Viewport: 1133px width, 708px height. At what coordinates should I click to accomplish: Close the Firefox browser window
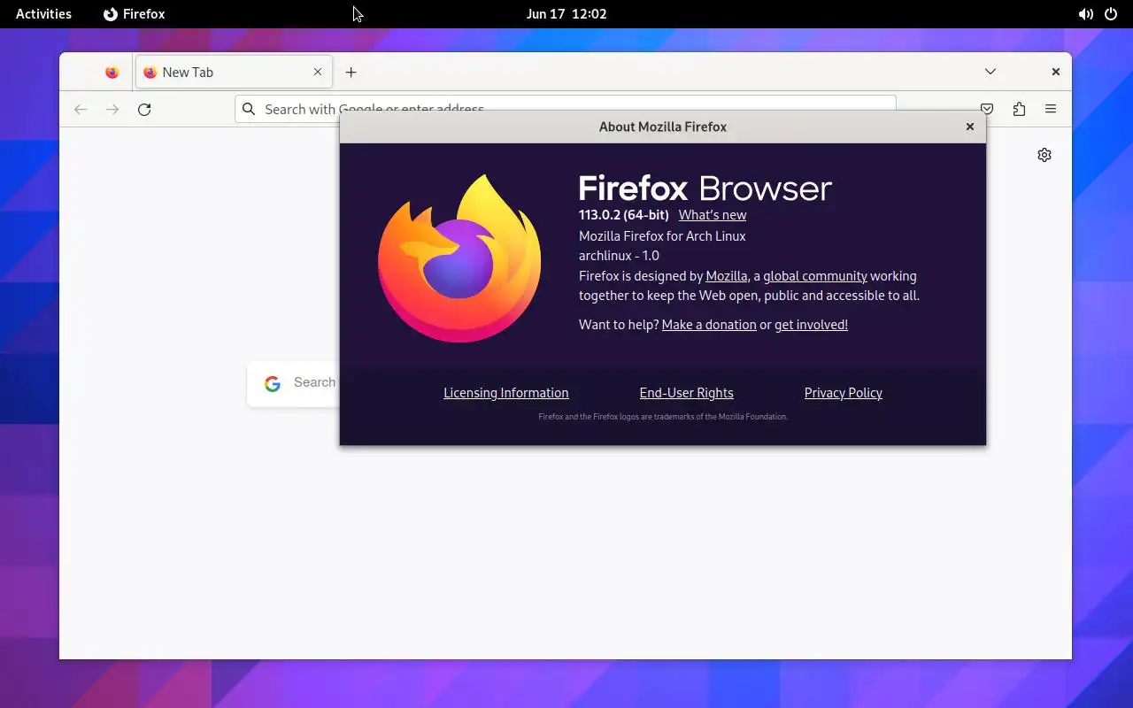point(1056,72)
